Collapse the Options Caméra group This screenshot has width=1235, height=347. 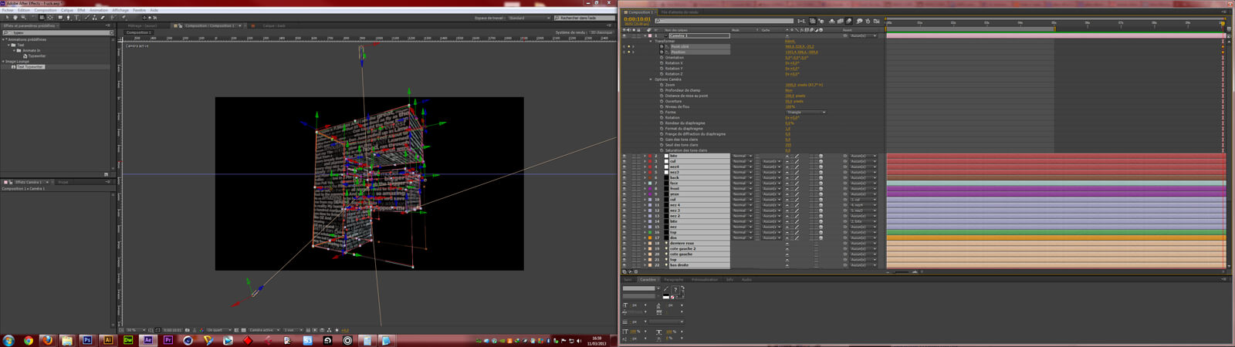651,79
